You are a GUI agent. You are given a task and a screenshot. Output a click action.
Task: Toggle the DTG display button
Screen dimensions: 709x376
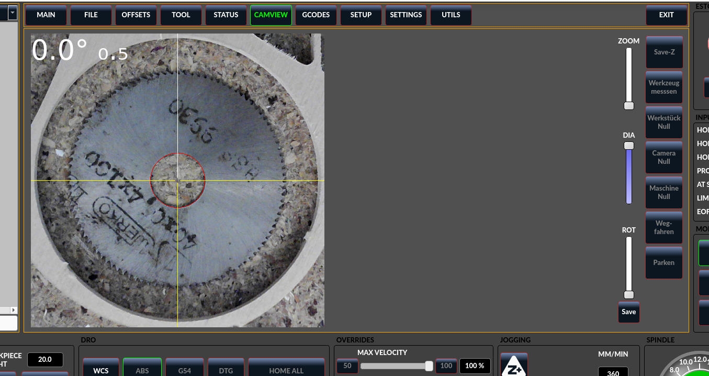pos(226,368)
